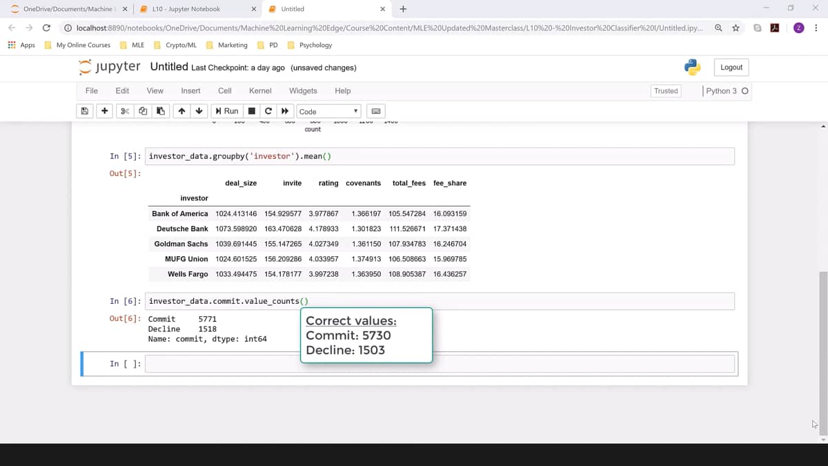The width and height of the screenshot is (828, 466).
Task: Open the Apps bookmarks shortcut
Action: [21, 45]
